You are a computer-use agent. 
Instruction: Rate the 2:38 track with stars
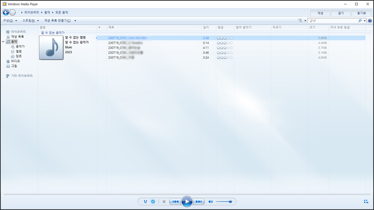click(x=225, y=38)
